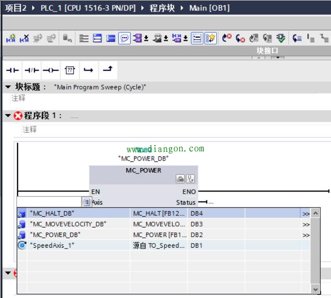Screen dimensions: 331x298
Task: Open the Axis parameter selection list button
Action: [x=86, y=202]
